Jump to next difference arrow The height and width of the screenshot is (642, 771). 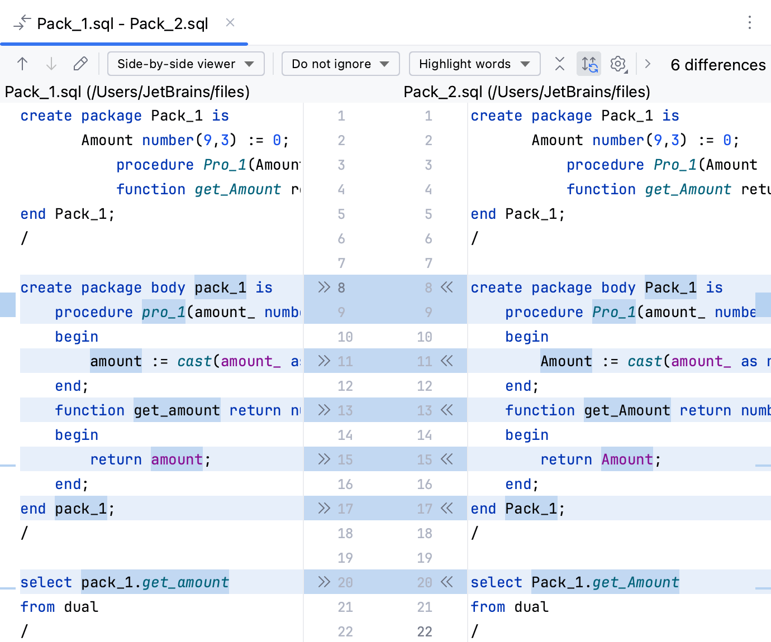tap(51, 64)
